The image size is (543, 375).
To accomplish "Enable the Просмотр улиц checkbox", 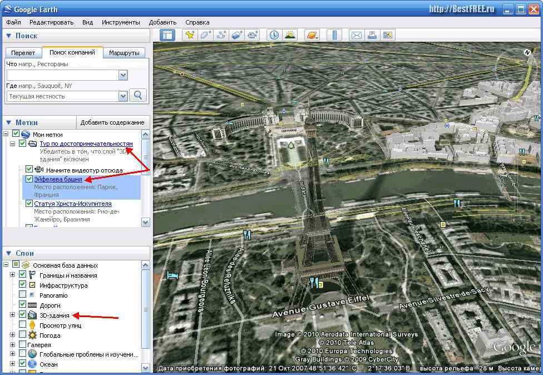I will (22, 325).
